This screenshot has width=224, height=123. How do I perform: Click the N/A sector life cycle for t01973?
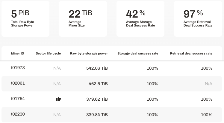(57, 68)
